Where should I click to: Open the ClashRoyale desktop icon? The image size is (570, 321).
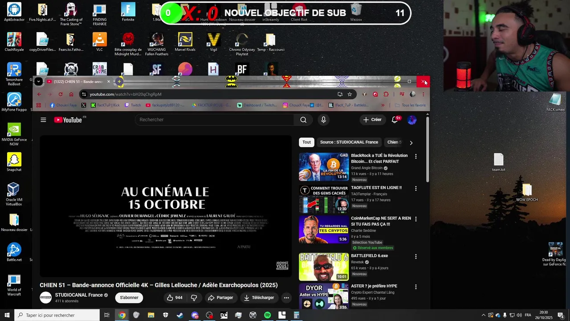pyautogui.click(x=14, y=42)
